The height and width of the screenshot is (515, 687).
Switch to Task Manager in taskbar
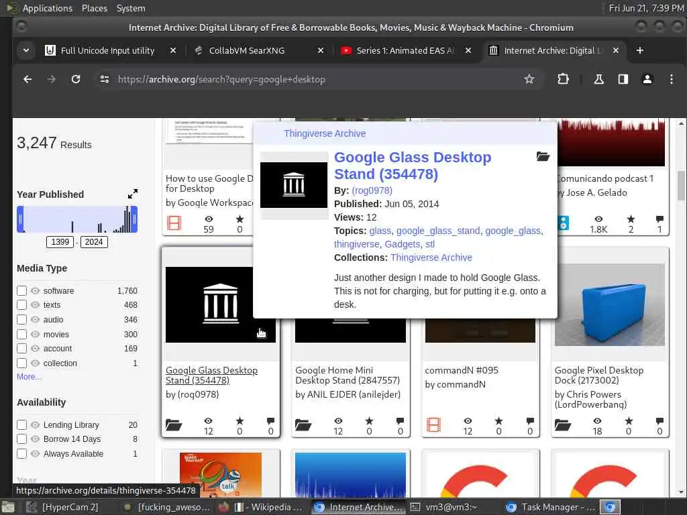550,507
